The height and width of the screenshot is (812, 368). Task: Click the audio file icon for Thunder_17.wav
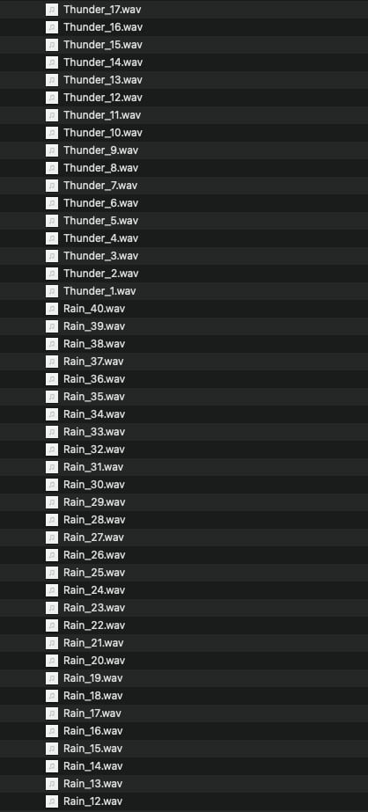[x=52, y=10]
